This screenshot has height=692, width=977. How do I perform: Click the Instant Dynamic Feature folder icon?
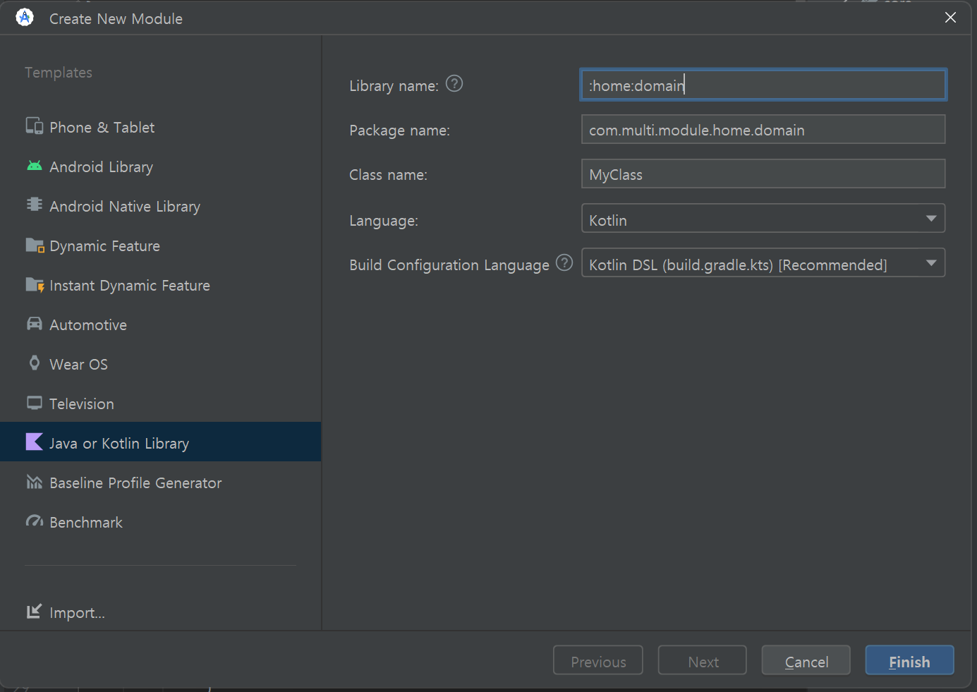pos(35,284)
